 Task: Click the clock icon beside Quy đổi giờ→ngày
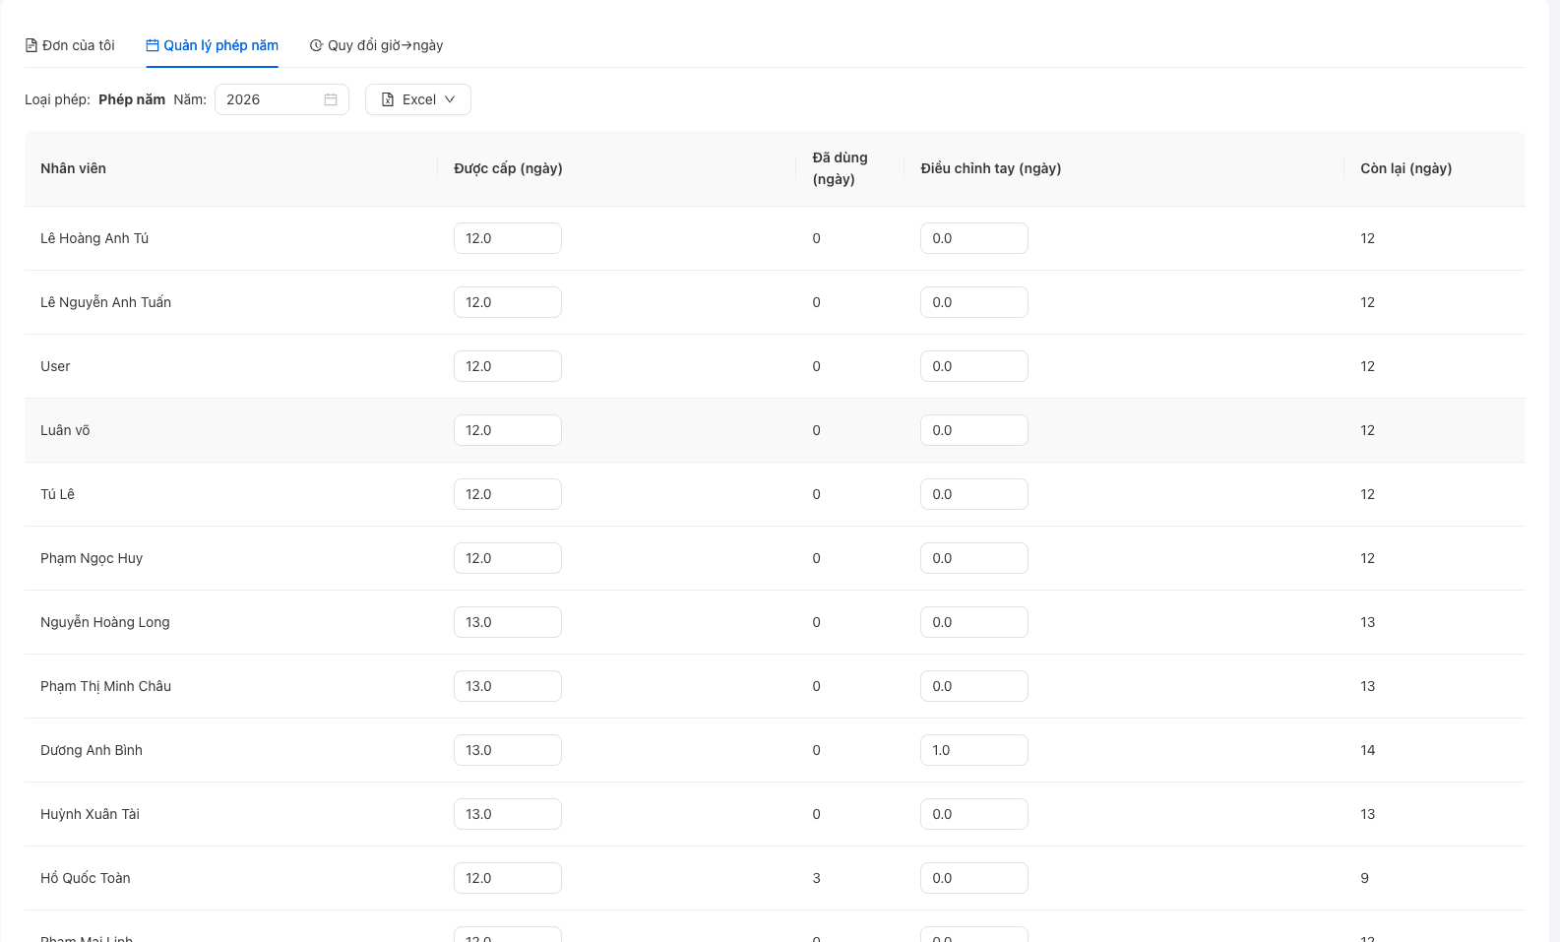click(x=316, y=45)
